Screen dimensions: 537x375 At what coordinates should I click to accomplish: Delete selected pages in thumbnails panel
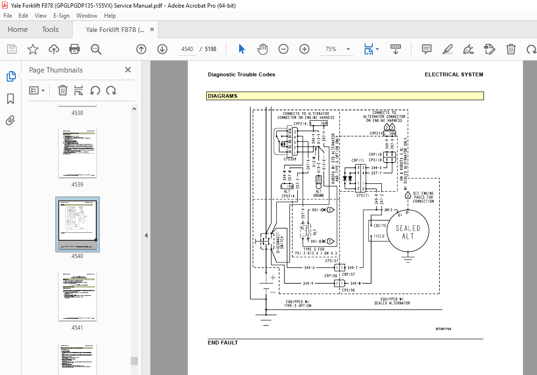tap(63, 91)
